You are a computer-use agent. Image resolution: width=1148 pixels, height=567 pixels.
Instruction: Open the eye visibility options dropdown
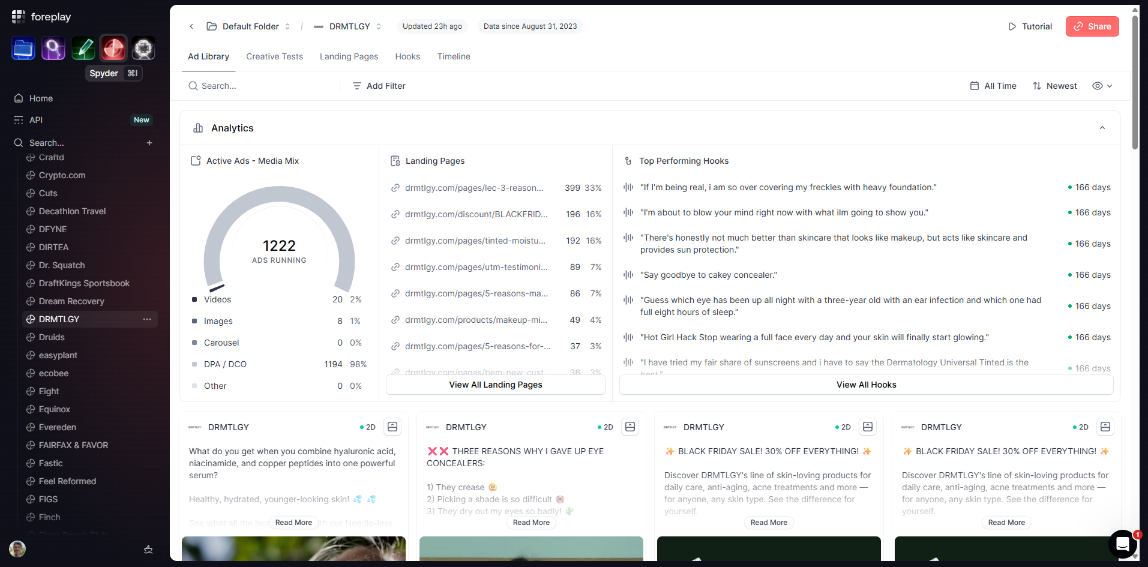tap(1102, 86)
